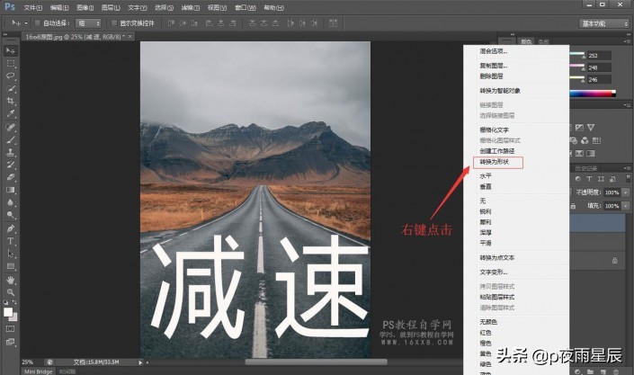The width and height of the screenshot is (634, 375).
Task: Click the Quick Mask mode icon
Action: (x=11, y=329)
